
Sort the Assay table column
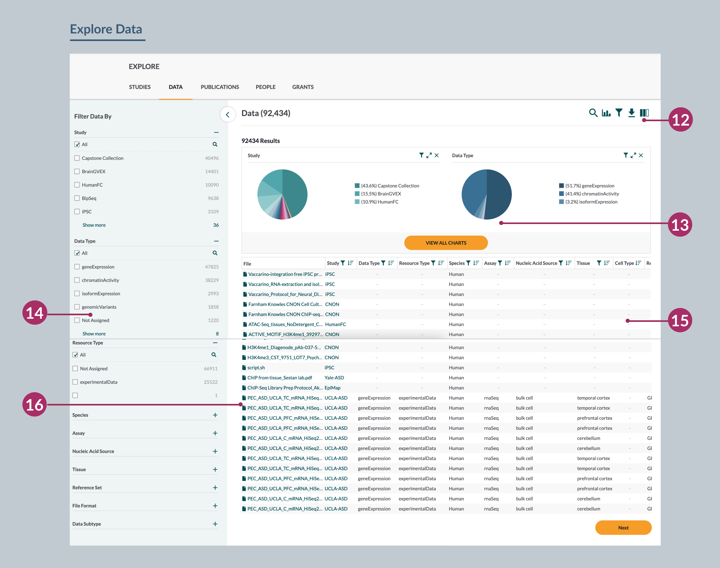(507, 263)
